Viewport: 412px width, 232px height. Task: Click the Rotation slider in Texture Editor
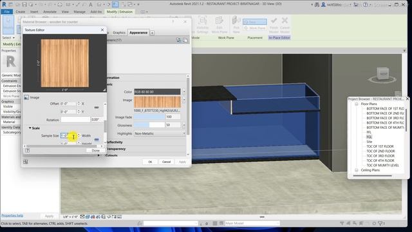pos(75,119)
